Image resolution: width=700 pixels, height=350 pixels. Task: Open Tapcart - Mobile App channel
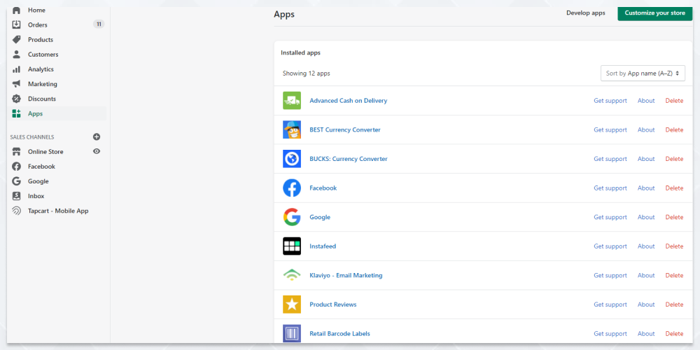(57, 211)
